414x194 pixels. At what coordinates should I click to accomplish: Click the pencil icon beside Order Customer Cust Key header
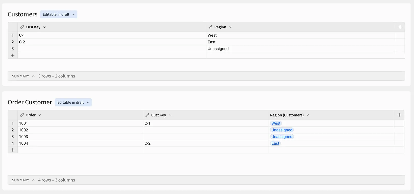coord(147,115)
